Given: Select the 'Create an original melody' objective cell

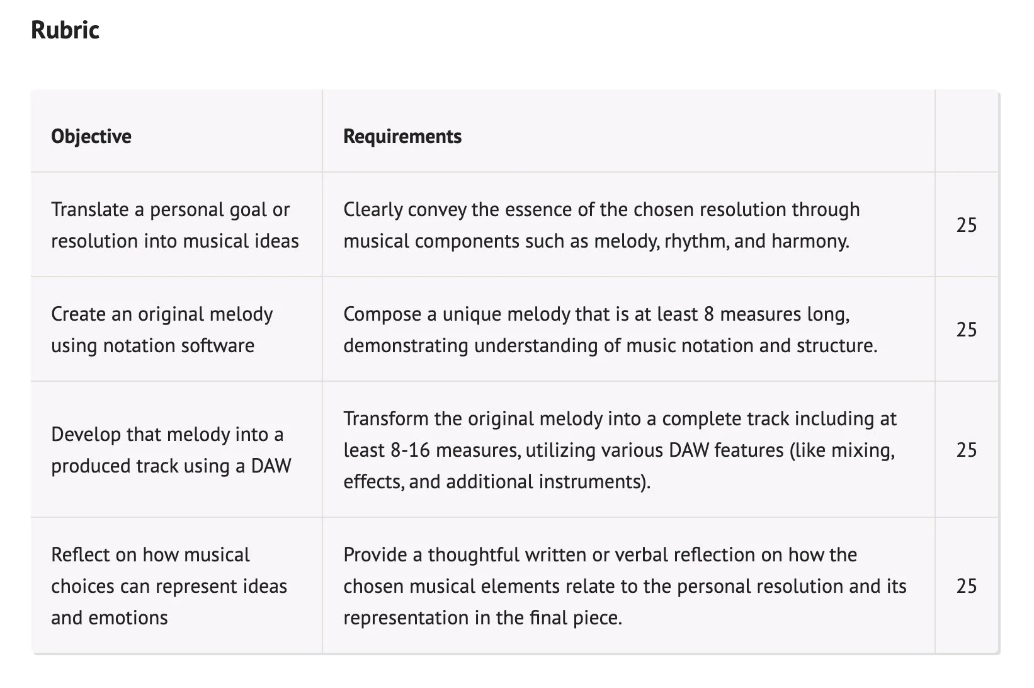Looking at the screenshot, I should tap(162, 330).
